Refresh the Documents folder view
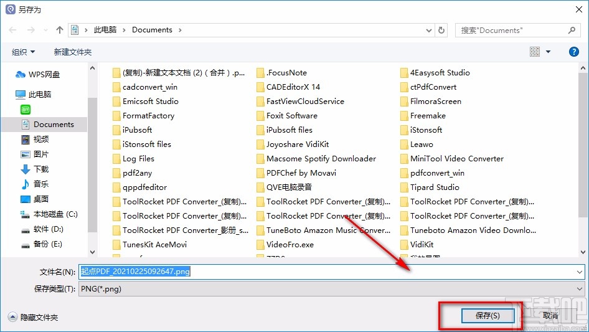 pos(441,30)
